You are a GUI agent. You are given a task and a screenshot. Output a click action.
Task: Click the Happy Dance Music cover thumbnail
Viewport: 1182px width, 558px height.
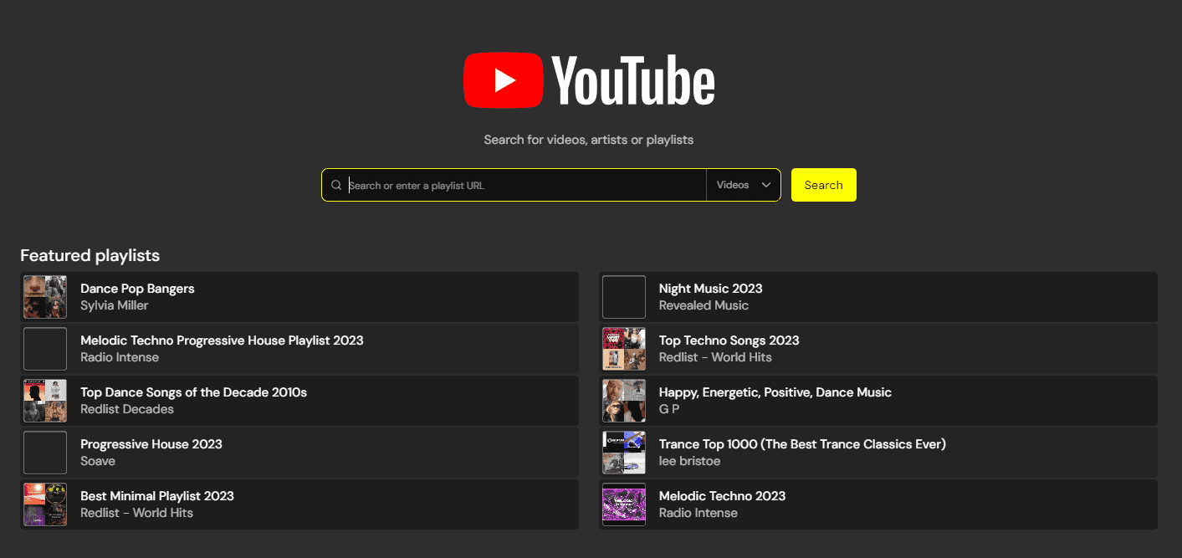[x=623, y=401]
